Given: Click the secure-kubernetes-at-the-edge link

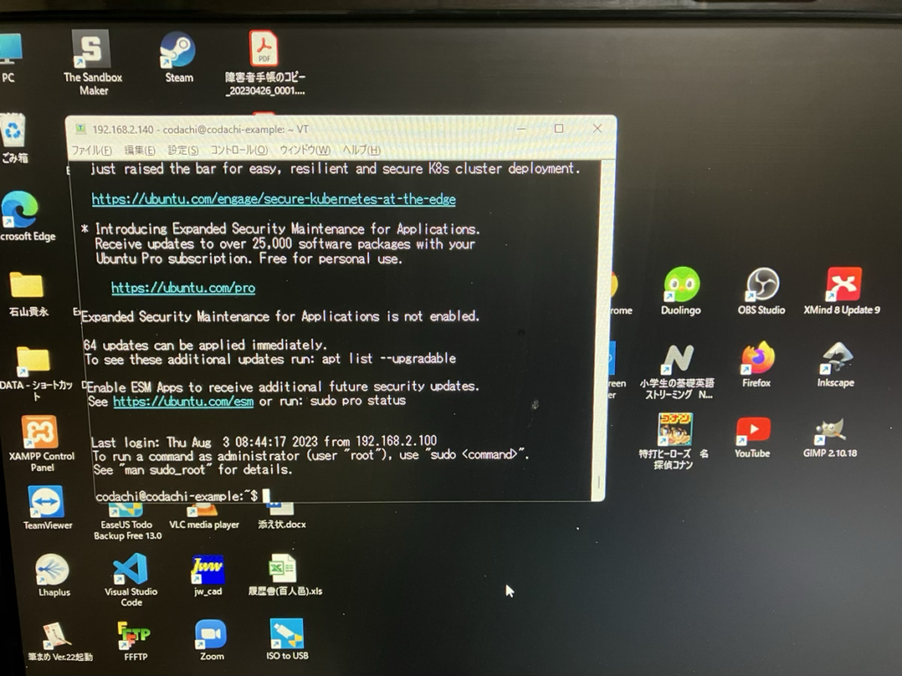Looking at the screenshot, I should 273,200.
